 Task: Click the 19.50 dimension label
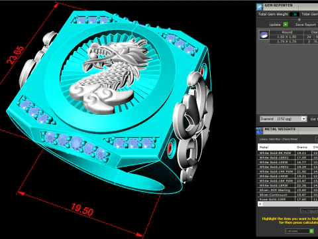click(x=82, y=210)
